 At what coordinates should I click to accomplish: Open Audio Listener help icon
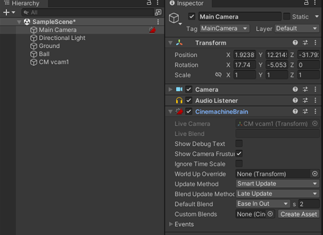pos(295,101)
